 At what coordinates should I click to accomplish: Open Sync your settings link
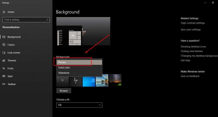[191, 30]
